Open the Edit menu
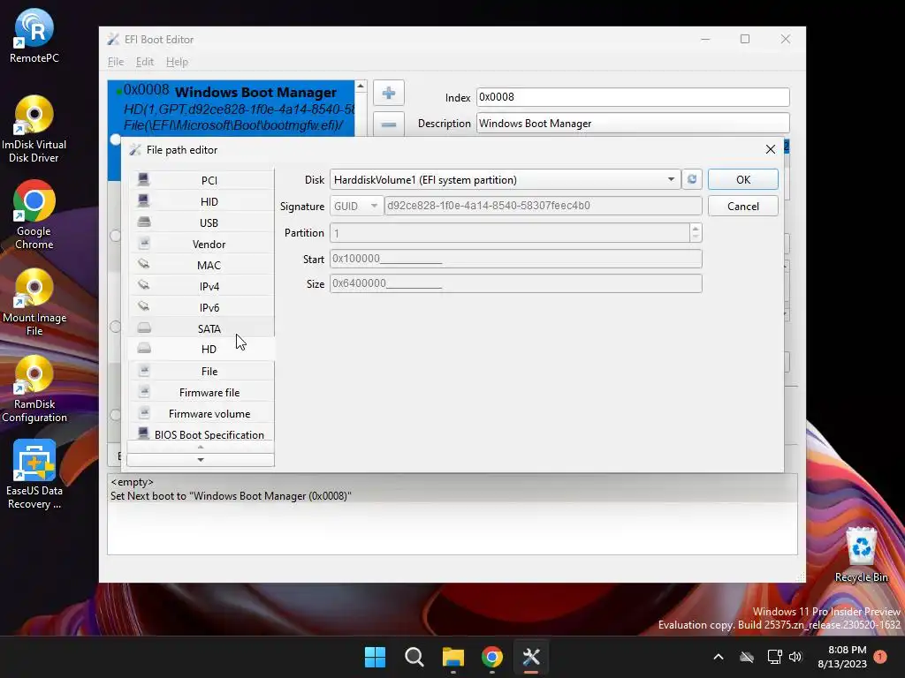Viewport: 905px width, 678px height. pos(144,62)
